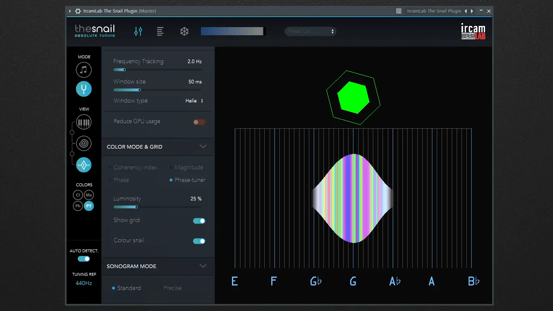This screenshot has width=553, height=311.
Task: Turn off the Colour snail switch
Action: pyautogui.click(x=199, y=241)
